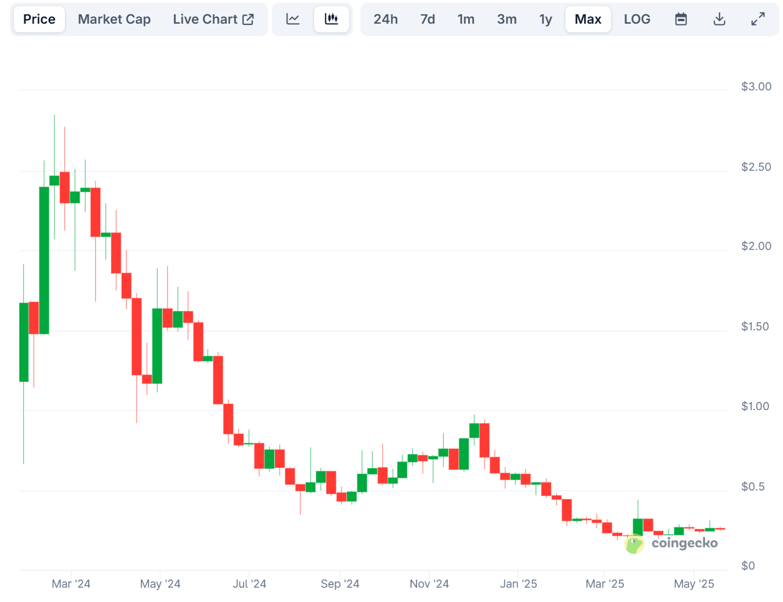
Task: Click the Mar '25 date axis label
Action: (605, 584)
